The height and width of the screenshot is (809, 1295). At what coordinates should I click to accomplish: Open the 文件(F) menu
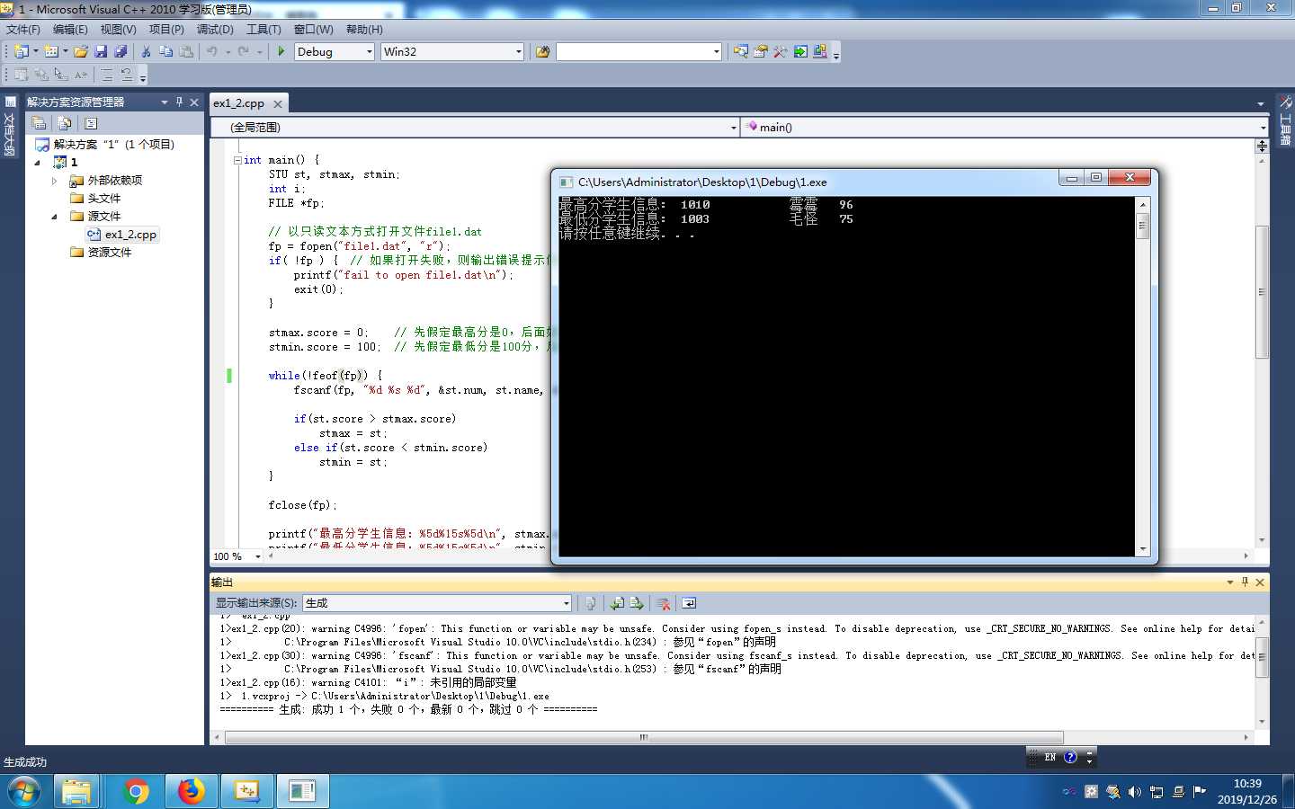22,30
